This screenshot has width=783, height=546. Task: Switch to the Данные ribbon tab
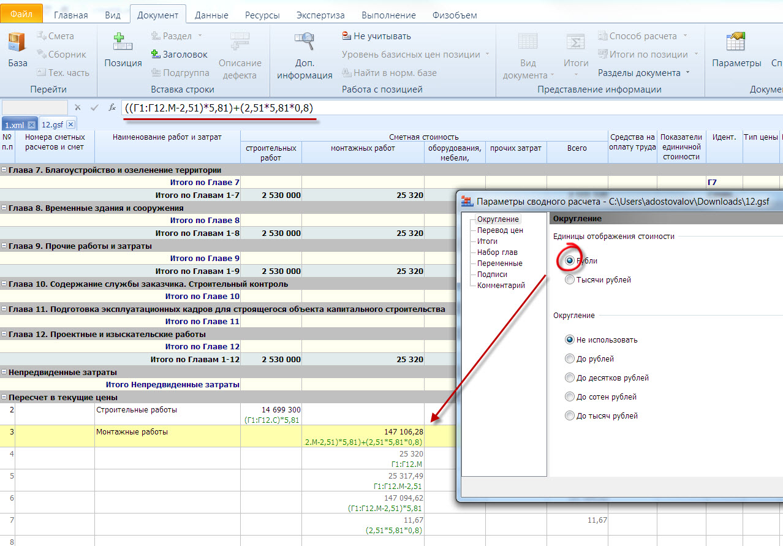(211, 15)
